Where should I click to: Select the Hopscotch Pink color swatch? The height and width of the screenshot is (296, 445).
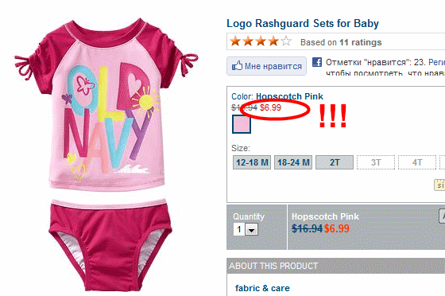coord(242,124)
